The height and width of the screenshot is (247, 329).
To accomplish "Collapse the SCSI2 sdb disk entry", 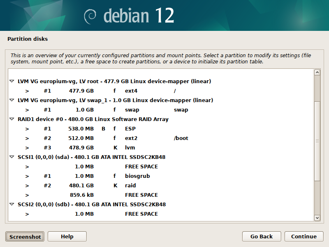I will click(12, 205).
